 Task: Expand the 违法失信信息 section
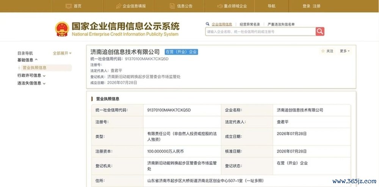[31, 83]
